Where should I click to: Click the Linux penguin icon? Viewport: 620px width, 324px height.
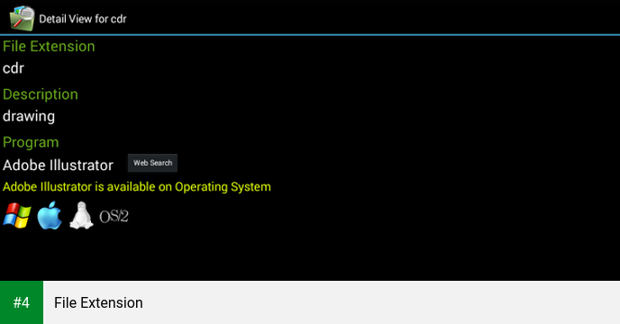click(x=81, y=215)
